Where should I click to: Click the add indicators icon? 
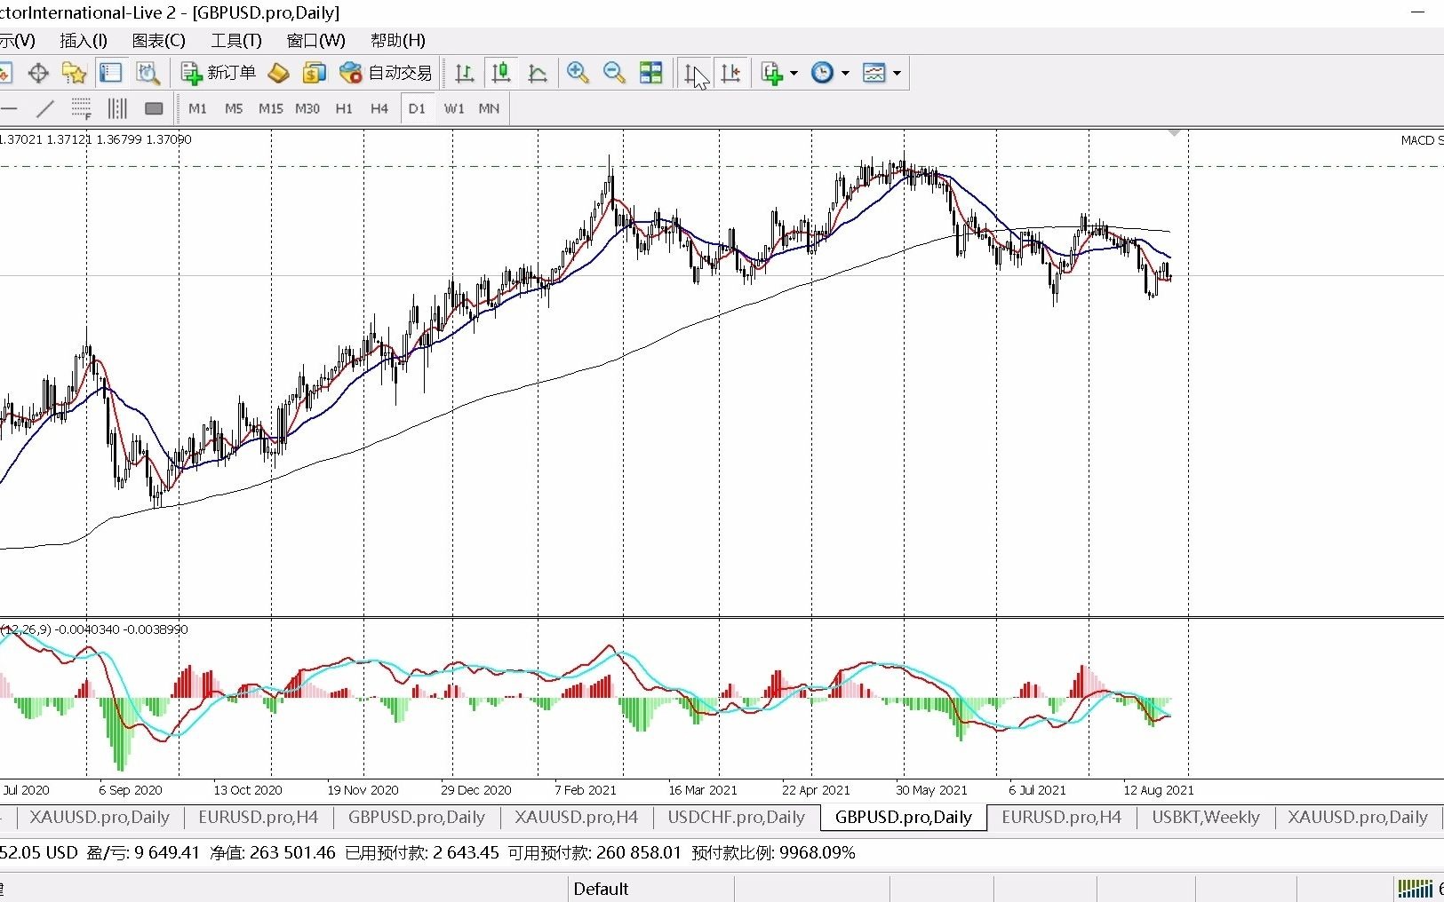(771, 73)
